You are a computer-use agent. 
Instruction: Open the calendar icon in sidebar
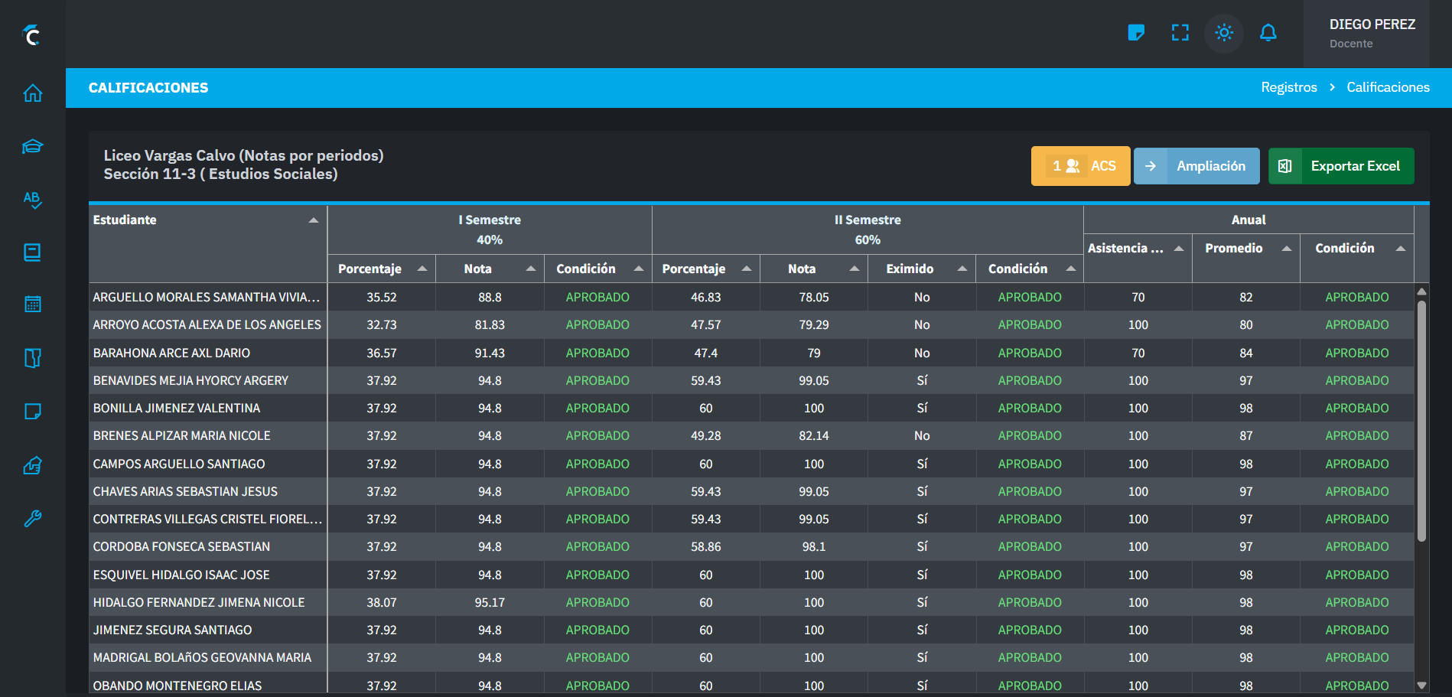click(x=32, y=305)
